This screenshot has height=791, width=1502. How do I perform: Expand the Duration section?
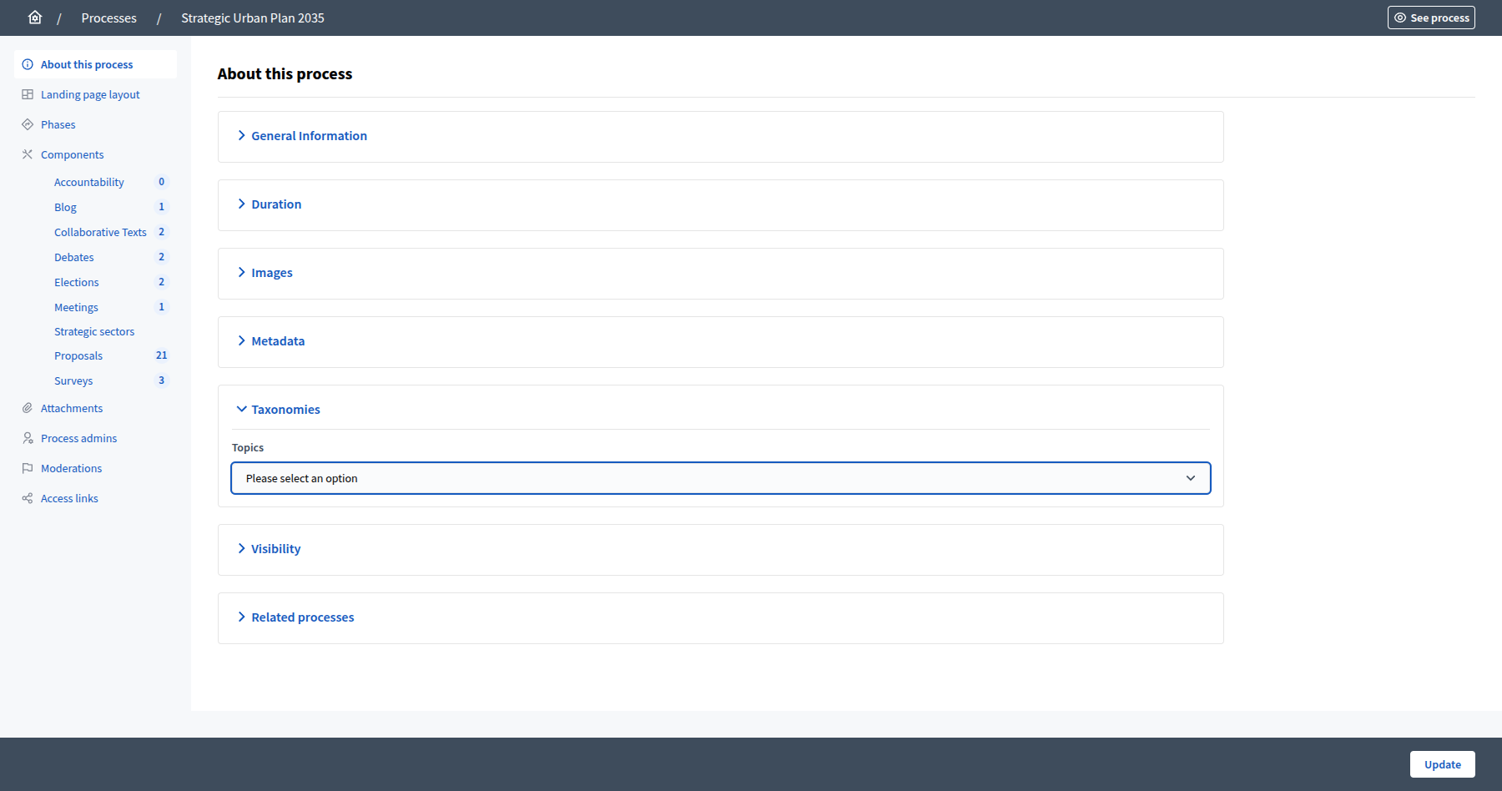point(276,204)
